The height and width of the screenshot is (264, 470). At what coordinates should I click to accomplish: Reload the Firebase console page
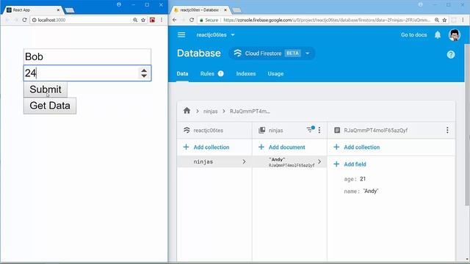[192, 20]
